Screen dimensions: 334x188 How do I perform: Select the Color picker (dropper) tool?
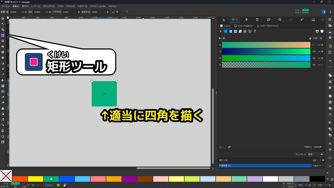point(3,97)
